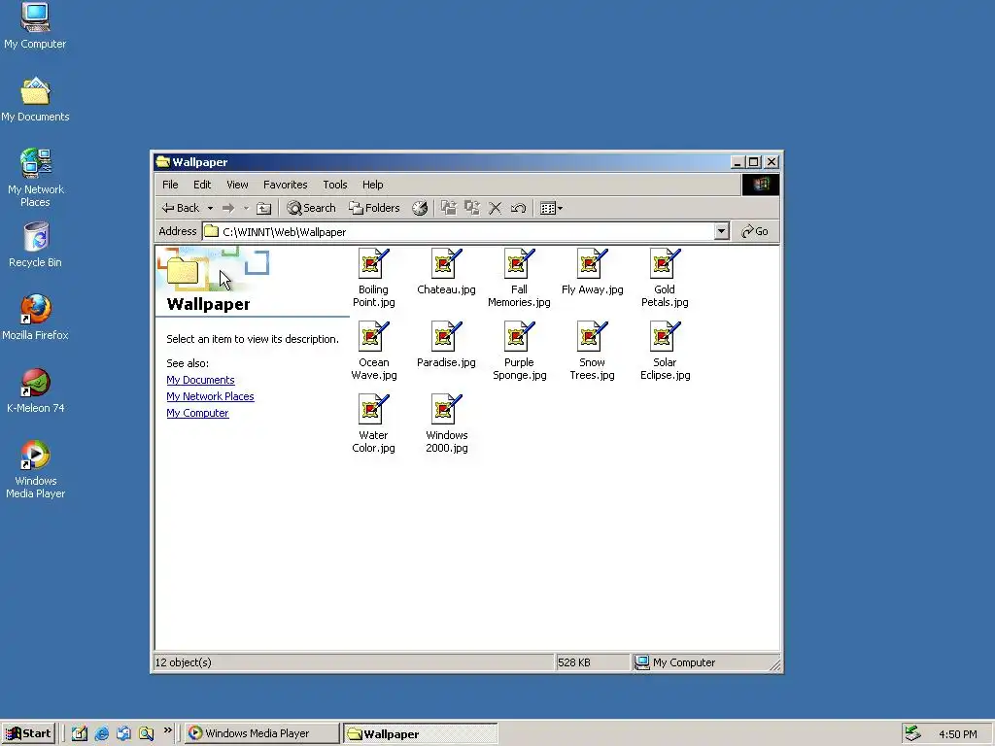Click the Wallpaper title bar folder icon
Image resolution: width=995 pixels, height=746 pixels.
(163, 162)
